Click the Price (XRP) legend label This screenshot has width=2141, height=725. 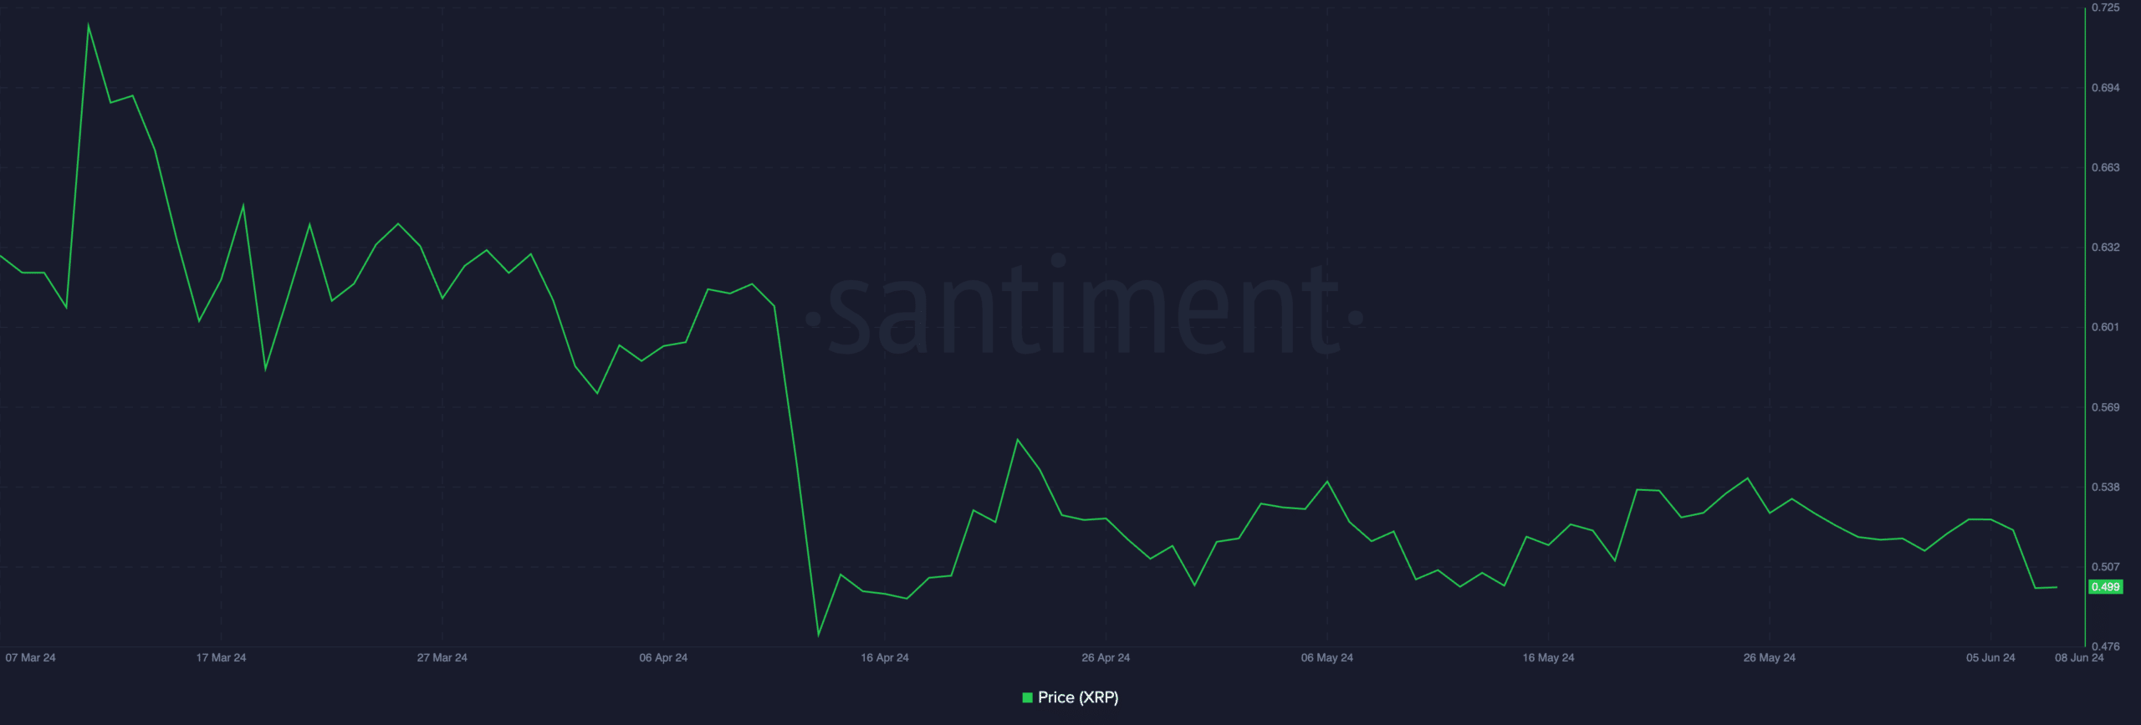pos(1078,697)
